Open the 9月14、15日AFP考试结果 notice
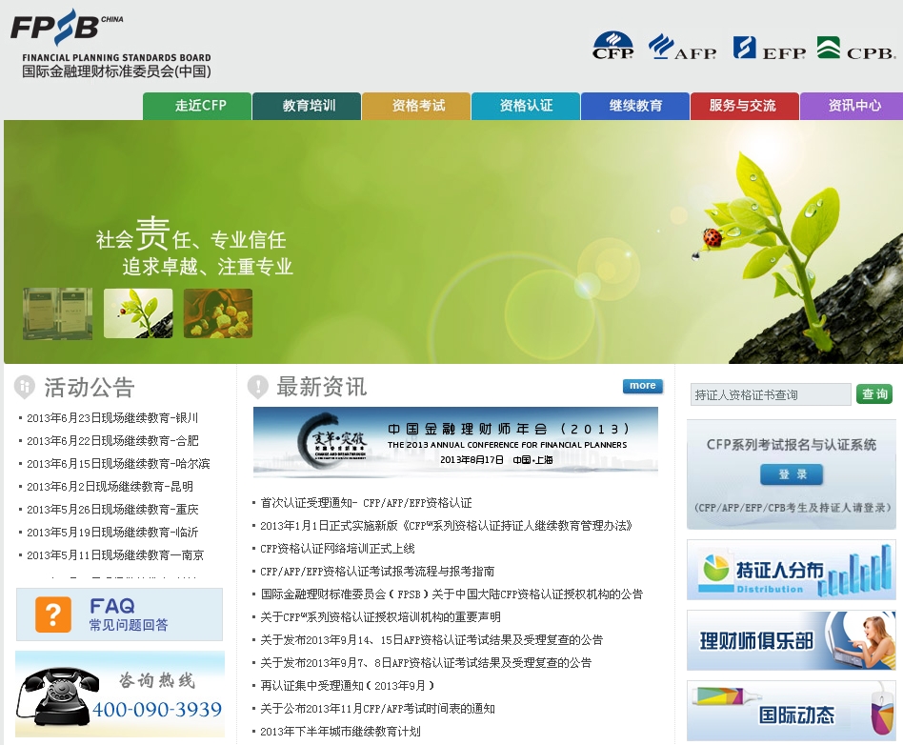This screenshot has width=903, height=745. point(431,640)
